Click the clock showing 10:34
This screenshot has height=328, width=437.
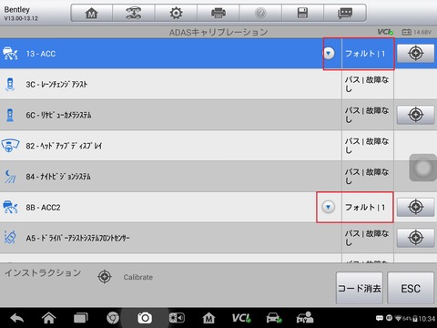tap(427, 319)
